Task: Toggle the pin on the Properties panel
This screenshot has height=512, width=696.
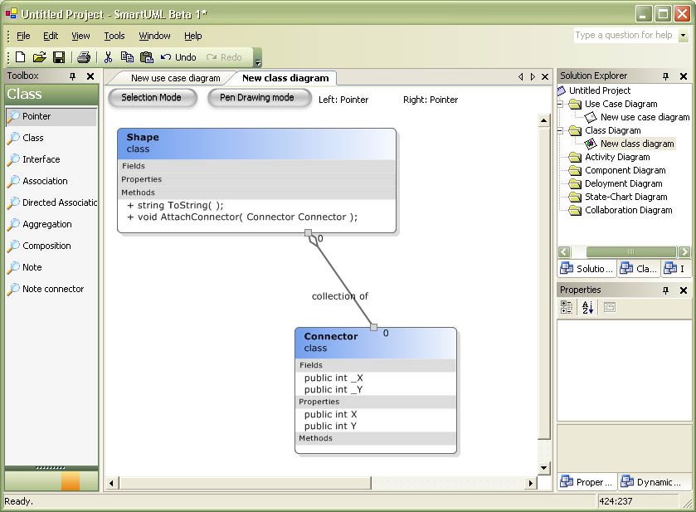Action: click(665, 290)
